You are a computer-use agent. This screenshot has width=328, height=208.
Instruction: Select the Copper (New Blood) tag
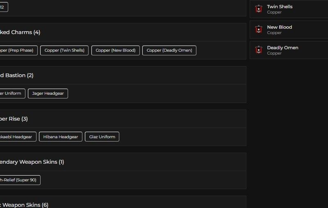coord(115,50)
